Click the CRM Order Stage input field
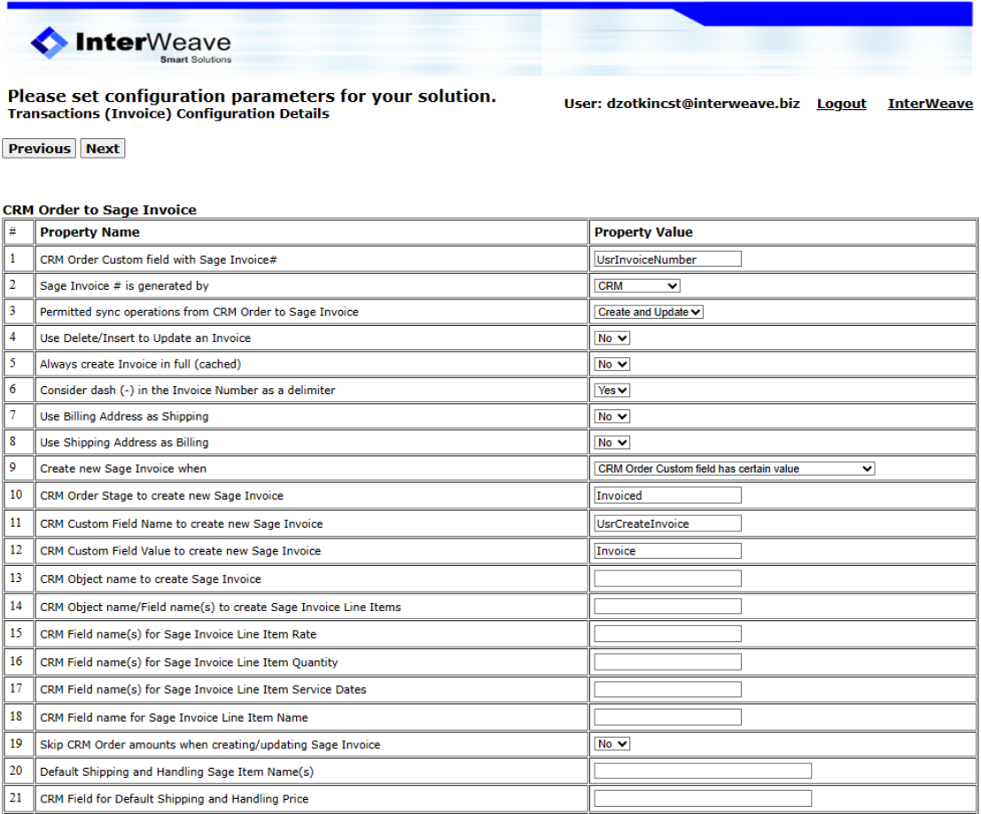Viewport: 981px width, 814px height. [667, 495]
